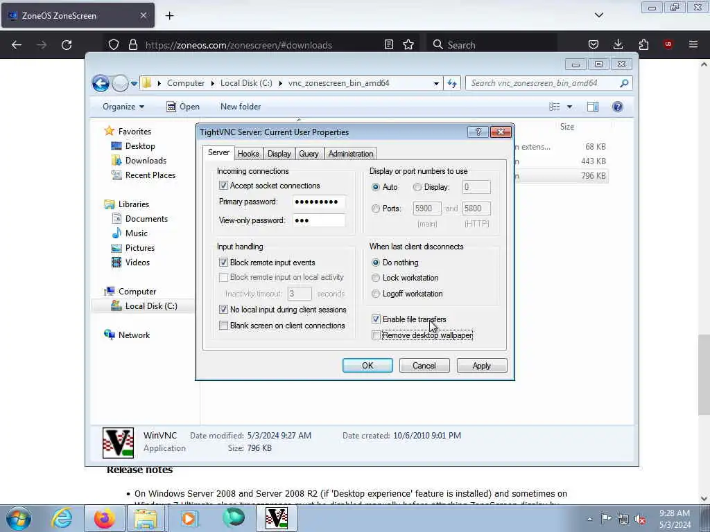This screenshot has width=710, height=532.
Task: Click the uBlock Origin extension icon
Action: [668, 44]
